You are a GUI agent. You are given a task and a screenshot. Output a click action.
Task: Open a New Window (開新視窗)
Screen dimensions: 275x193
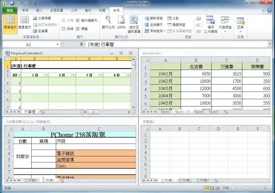coord(154,18)
